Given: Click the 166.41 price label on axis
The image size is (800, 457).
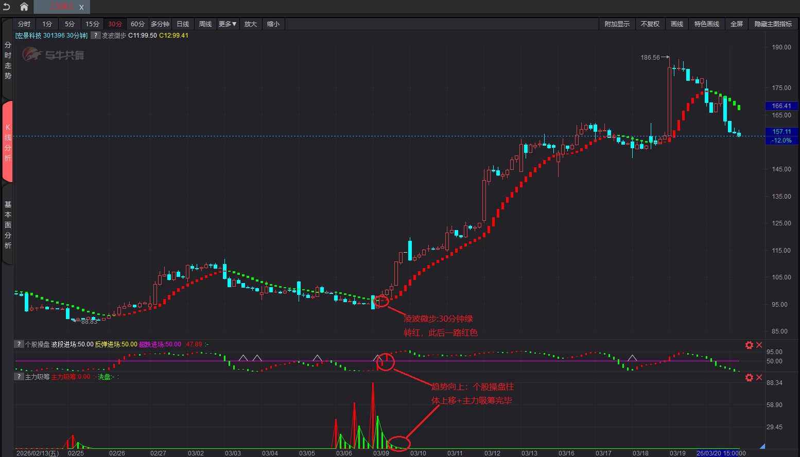Looking at the screenshot, I should [x=781, y=106].
